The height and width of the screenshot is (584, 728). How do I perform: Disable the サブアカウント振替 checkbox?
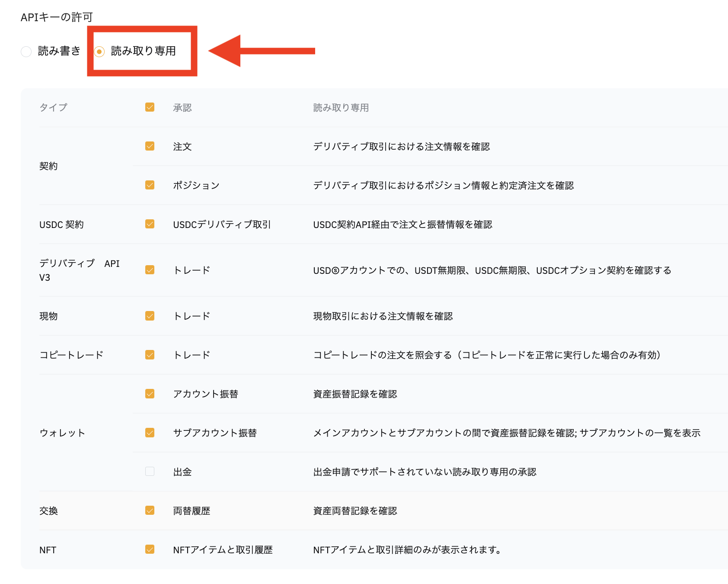[x=150, y=433]
